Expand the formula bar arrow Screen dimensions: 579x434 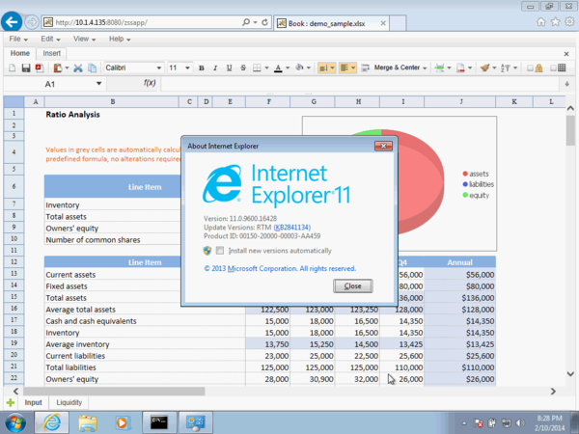point(566,84)
